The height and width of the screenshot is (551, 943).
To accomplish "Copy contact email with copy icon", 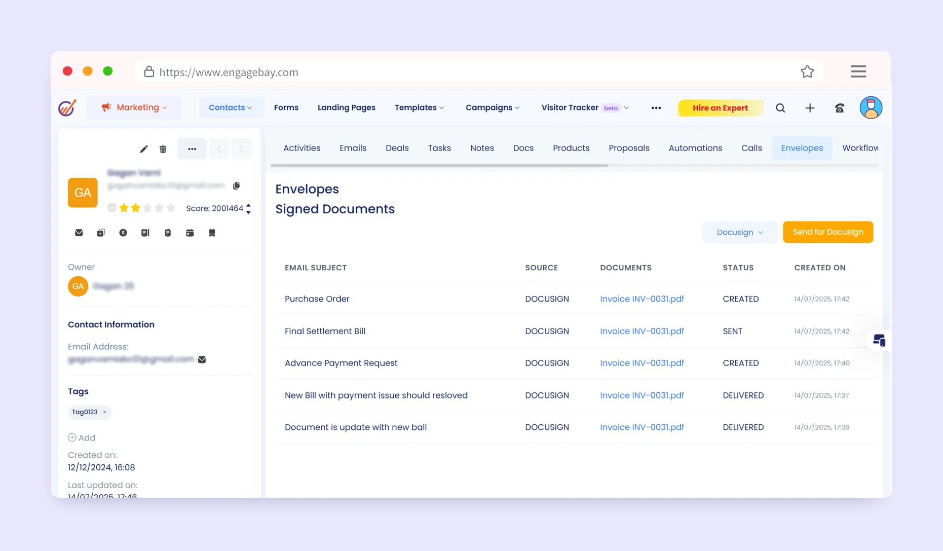I will [236, 186].
